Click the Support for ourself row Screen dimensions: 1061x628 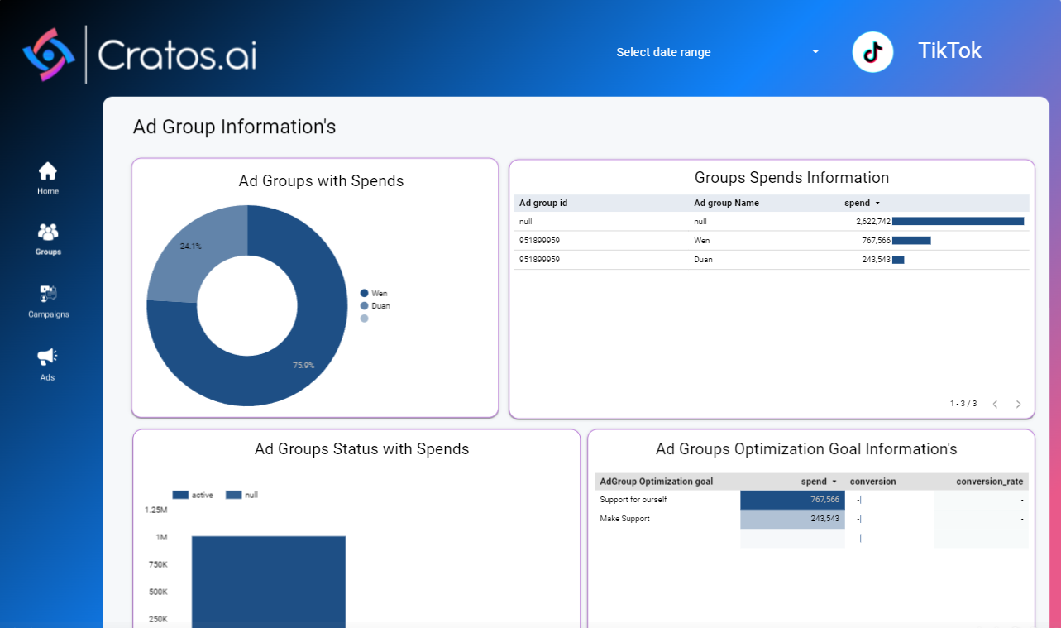811,499
